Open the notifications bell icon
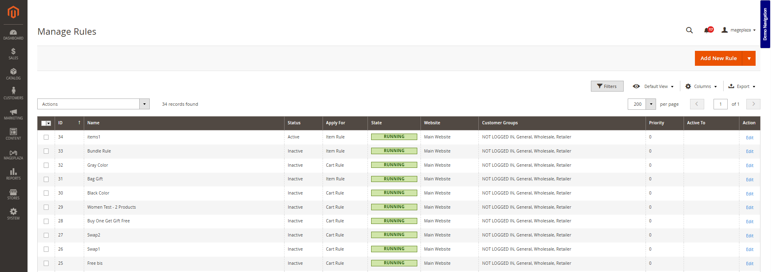Viewport: 771px width, 272px height. [x=707, y=30]
